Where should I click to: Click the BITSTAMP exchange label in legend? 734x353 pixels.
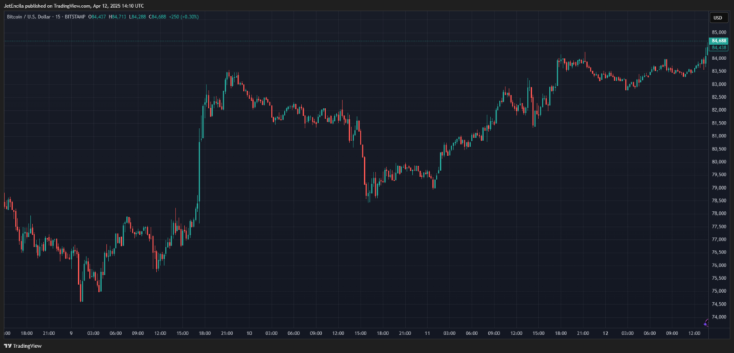75,16
